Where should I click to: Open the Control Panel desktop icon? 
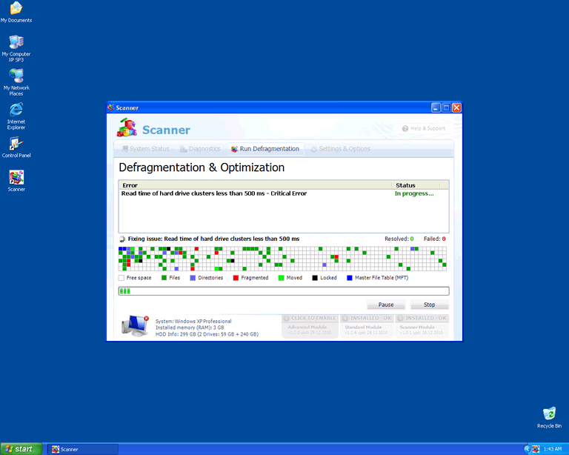(x=16, y=144)
